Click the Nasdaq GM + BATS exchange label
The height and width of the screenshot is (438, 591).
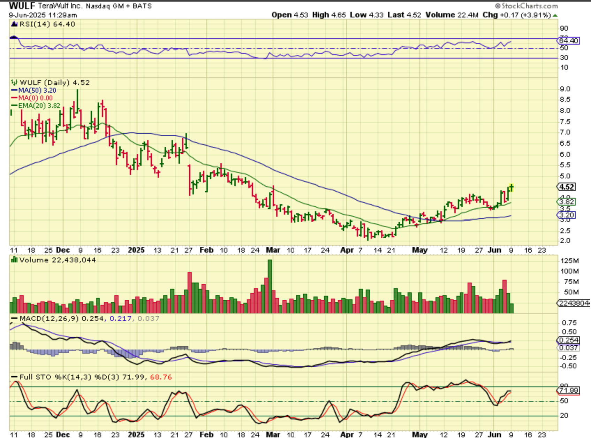119,6
